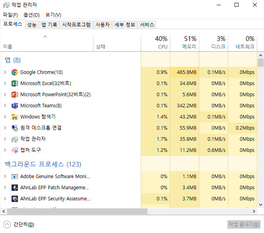Click the 작업 끝내기(E) button
The height and width of the screenshot is (233, 264).
(x=244, y=224)
